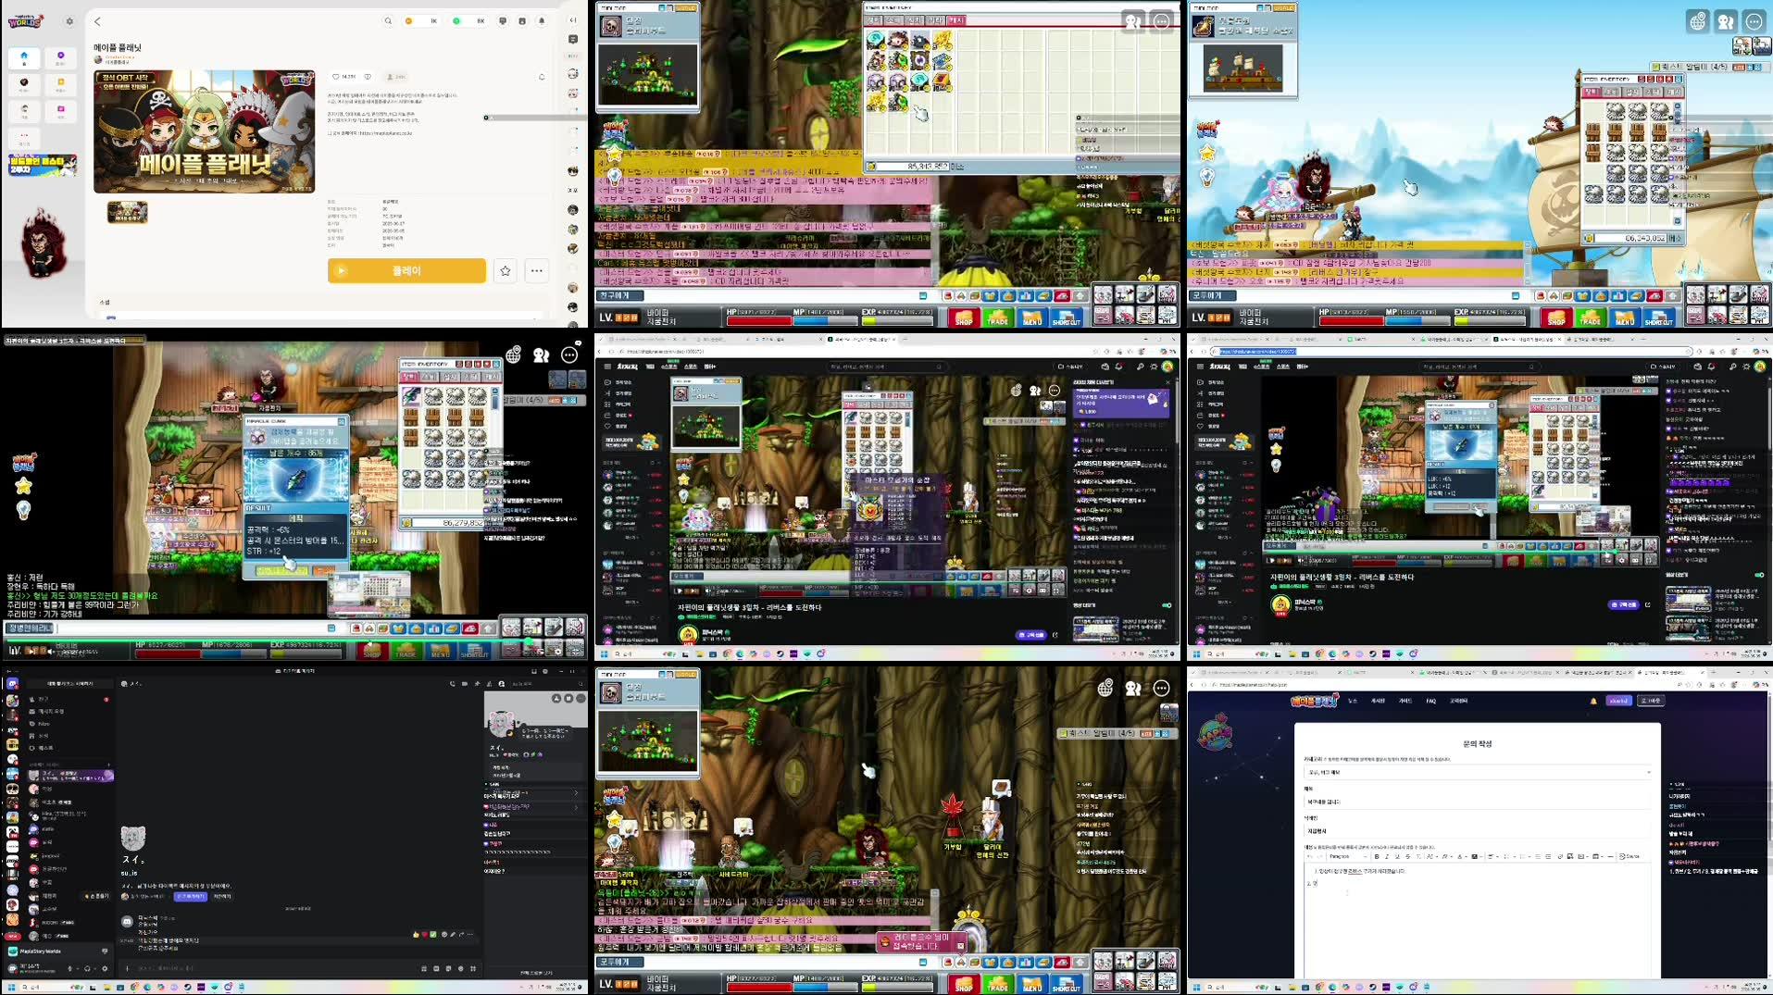
Task: Open File Explorer in bottom-right window taskbar
Action: [x=1293, y=988]
